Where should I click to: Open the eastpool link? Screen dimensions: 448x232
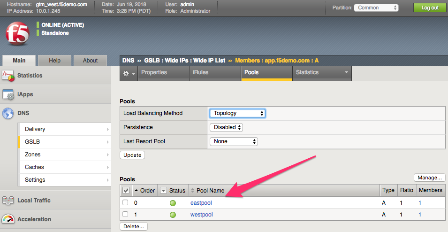[201, 203]
